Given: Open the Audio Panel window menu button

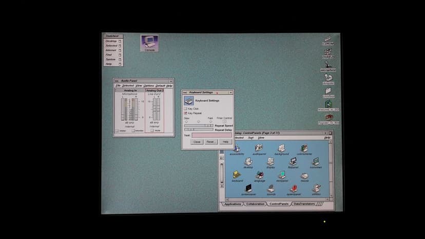Looking at the screenshot, I should coord(117,81).
